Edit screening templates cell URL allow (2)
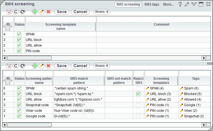Image resolution: width=213 pixels, height=131 pixels. pyautogui.click(x=147, y=100)
